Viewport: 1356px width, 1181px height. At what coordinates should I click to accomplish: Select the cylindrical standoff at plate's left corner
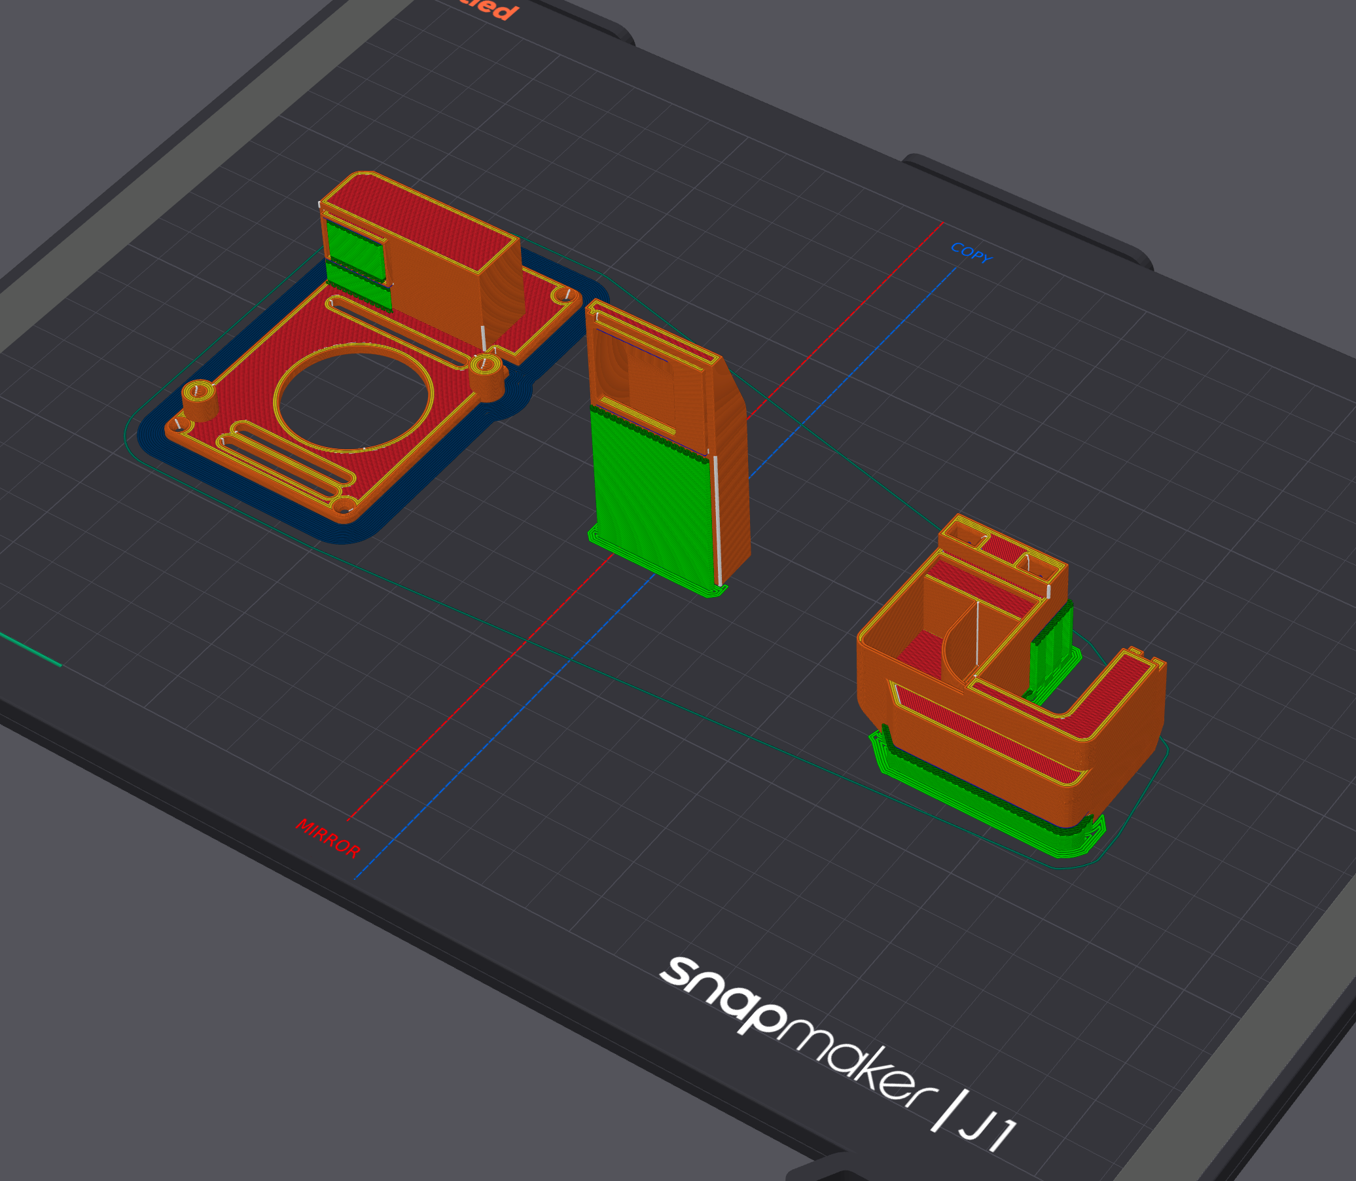click(x=200, y=401)
